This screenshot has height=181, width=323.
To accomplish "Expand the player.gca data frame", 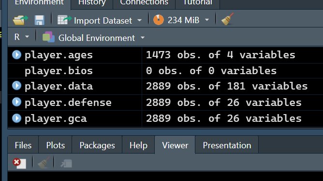I will pyautogui.click(x=17, y=118).
